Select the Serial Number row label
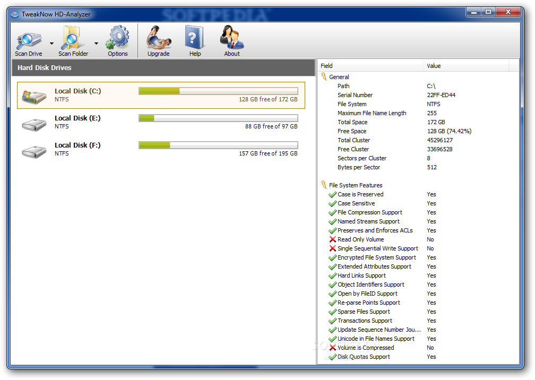This screenshot has width=535, height=380. (355, 95)
